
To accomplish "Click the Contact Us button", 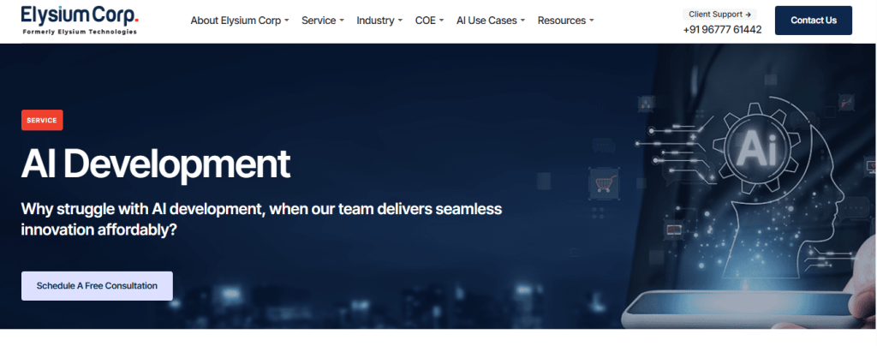I will pyautogui.click(x=813, y=21).
